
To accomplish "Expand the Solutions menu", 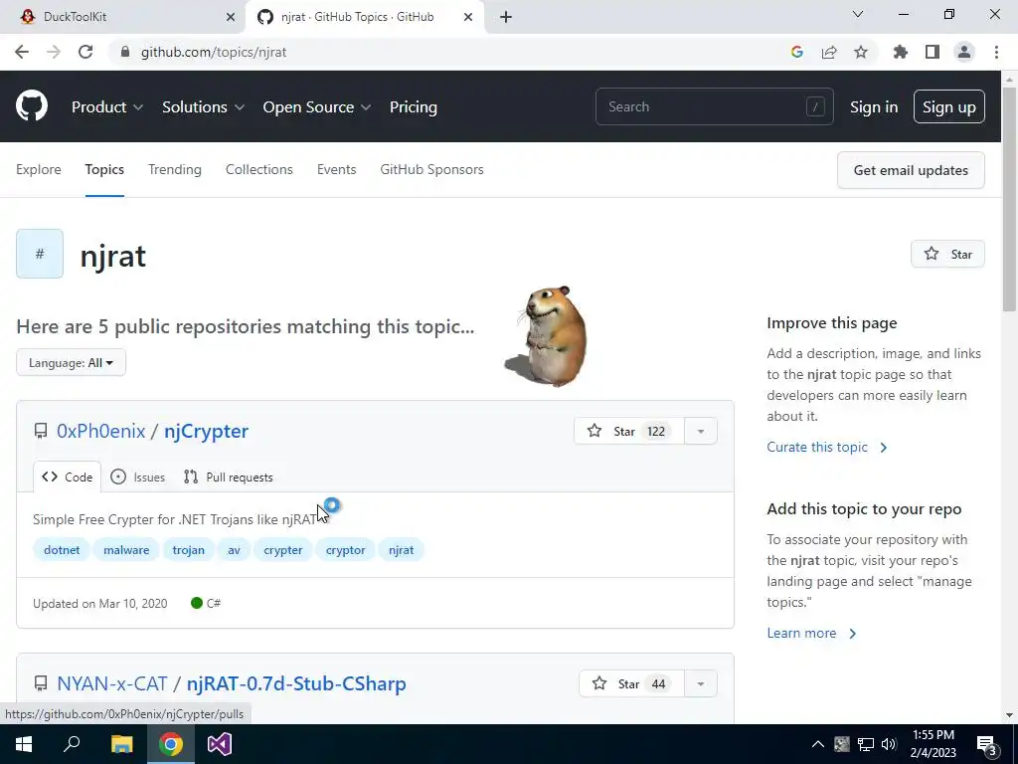I will 203,106.
